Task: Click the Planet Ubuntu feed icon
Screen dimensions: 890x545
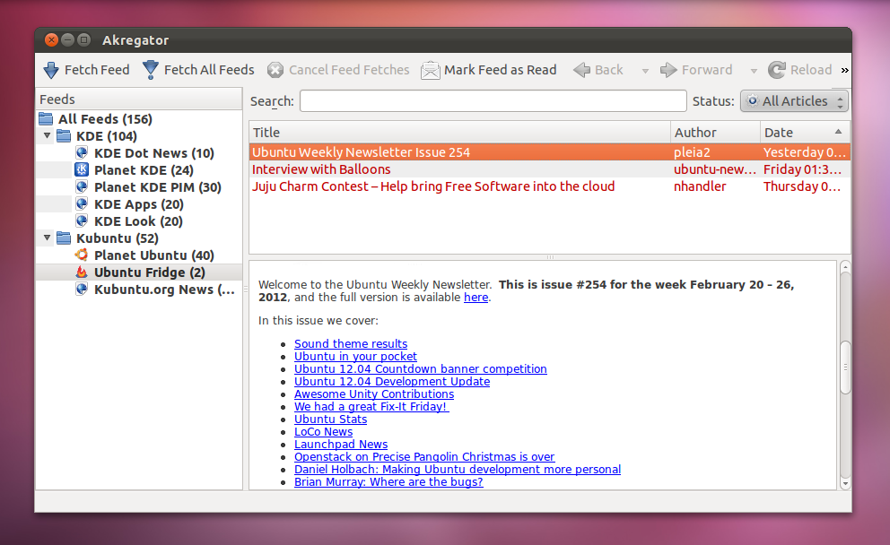Action: click(x=82, y=255)
